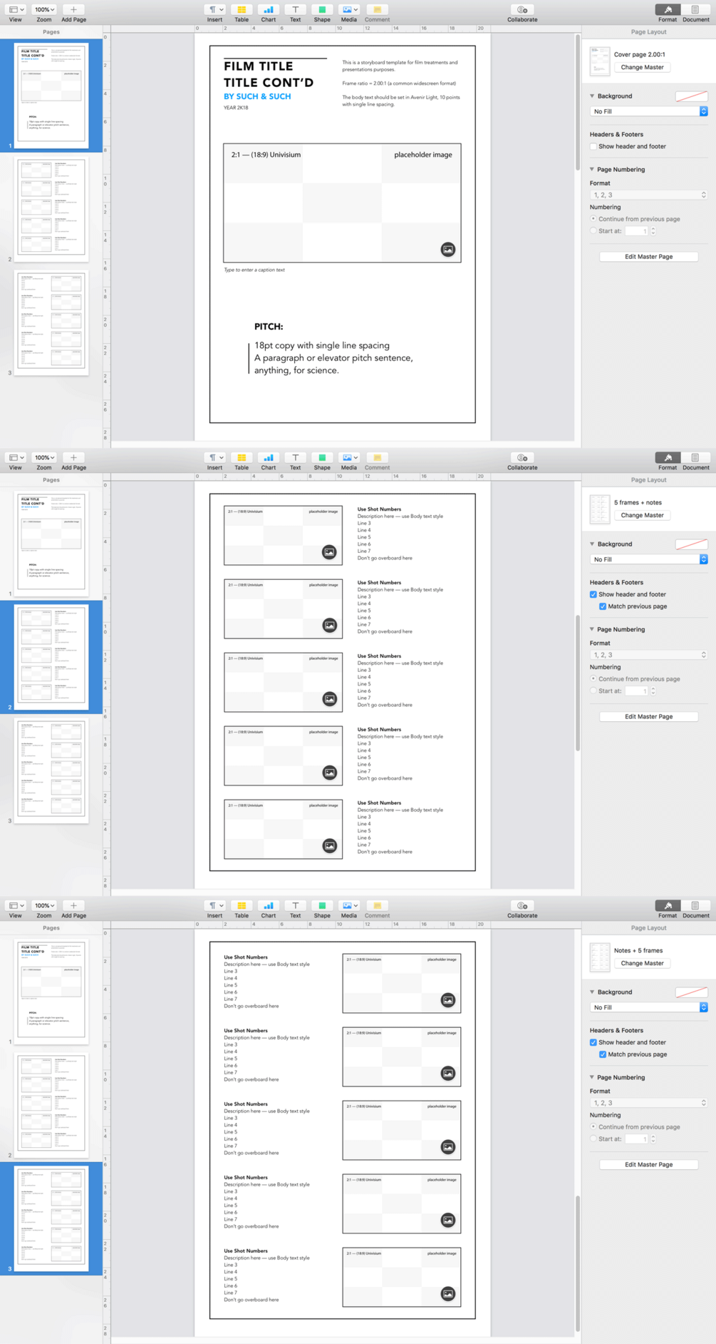Select Start at radio, 5 frames + notes inspector
Screen dimensions: 716x1344
click(593, 691)
